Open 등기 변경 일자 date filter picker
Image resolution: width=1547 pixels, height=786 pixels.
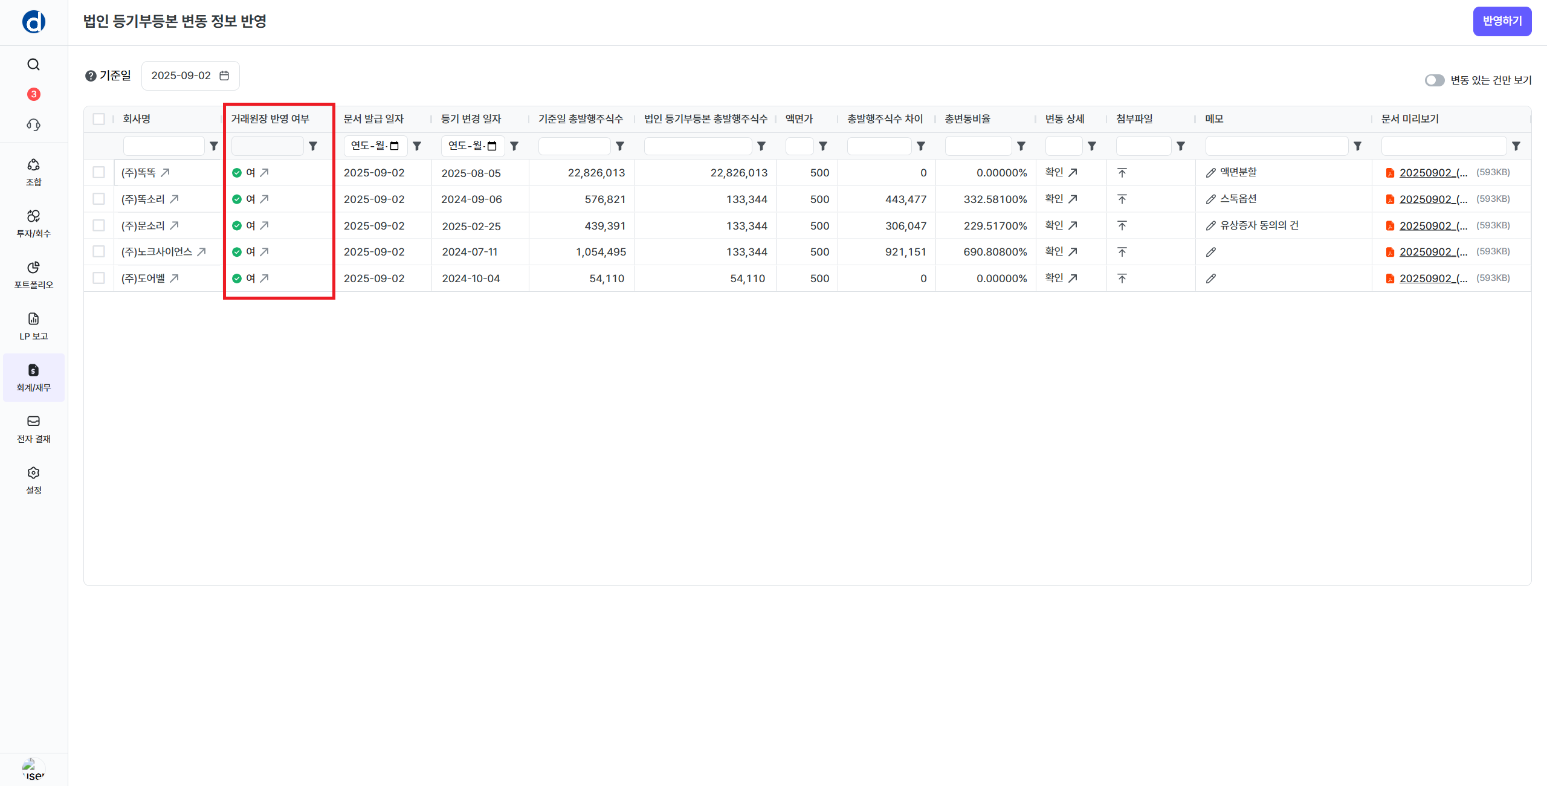(492, 146)
